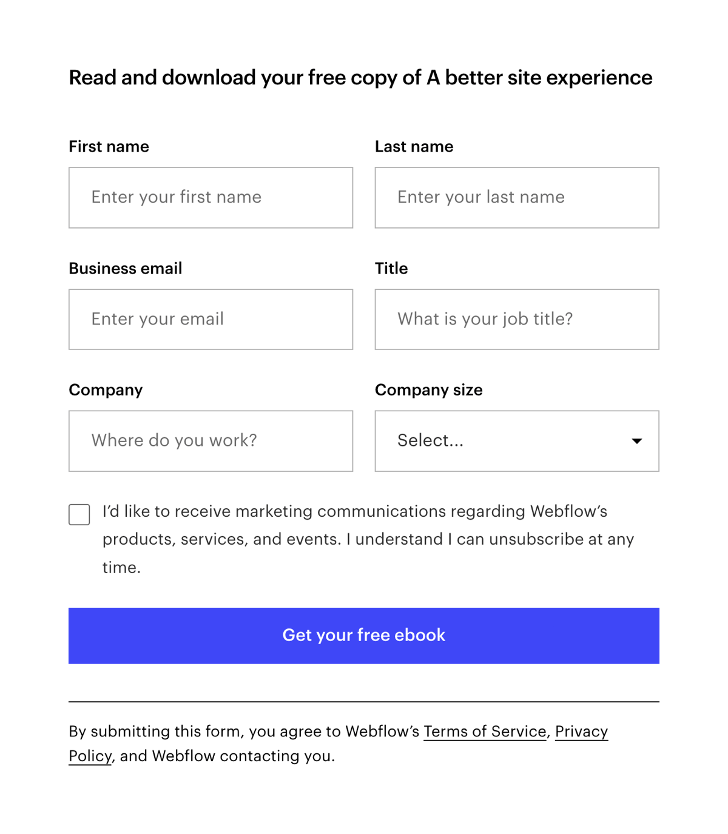Click the First name field label

pos(109,146)
